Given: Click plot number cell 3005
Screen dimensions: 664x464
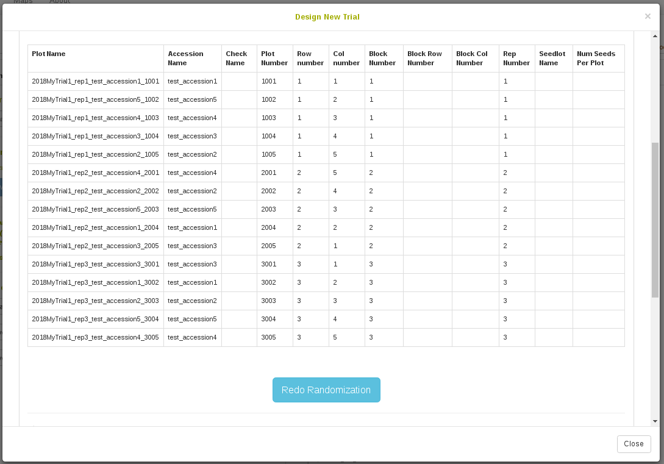Looking at the screenshot, I should [x=275, y=337].
